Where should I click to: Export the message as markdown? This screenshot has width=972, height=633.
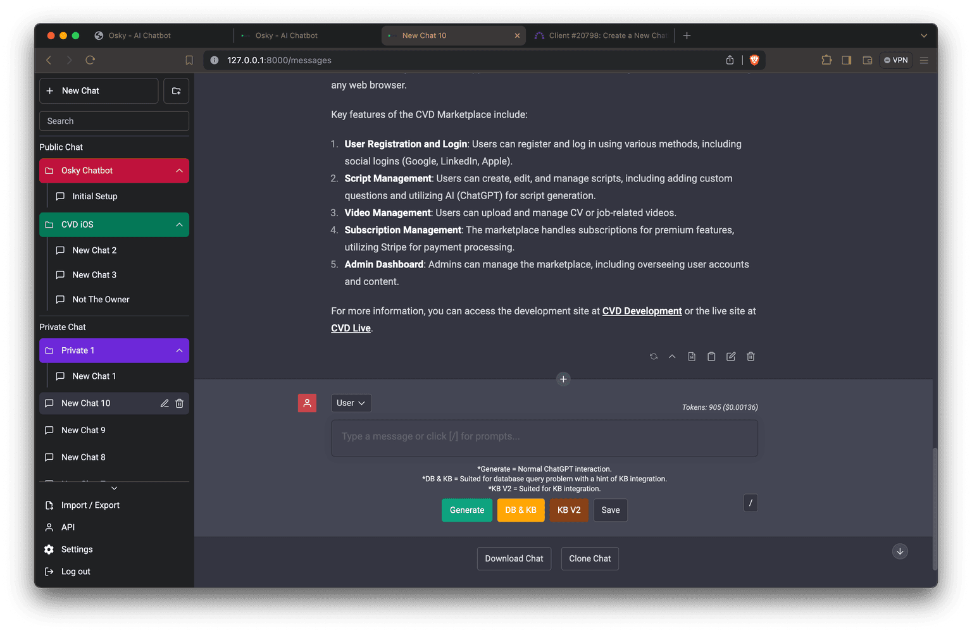[x=691, y=356]
